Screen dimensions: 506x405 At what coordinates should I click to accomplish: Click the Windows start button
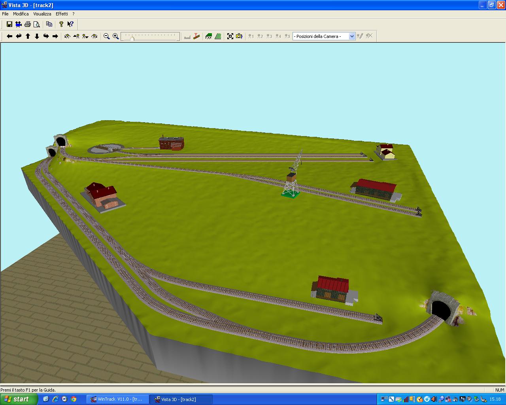pos(19,399)
